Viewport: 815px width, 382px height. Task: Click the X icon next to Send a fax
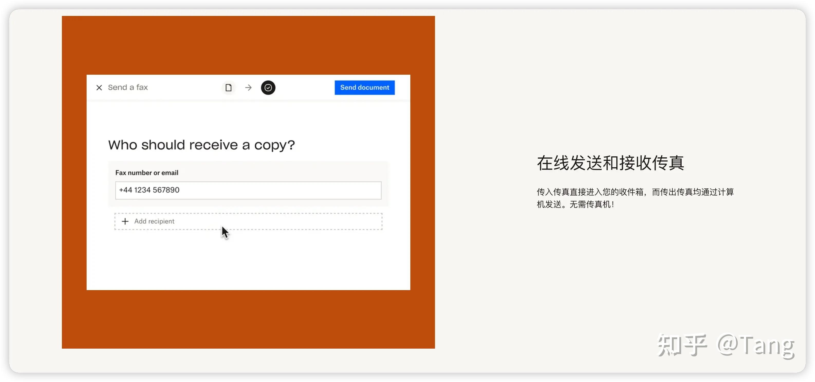click(x=99, y=87)
